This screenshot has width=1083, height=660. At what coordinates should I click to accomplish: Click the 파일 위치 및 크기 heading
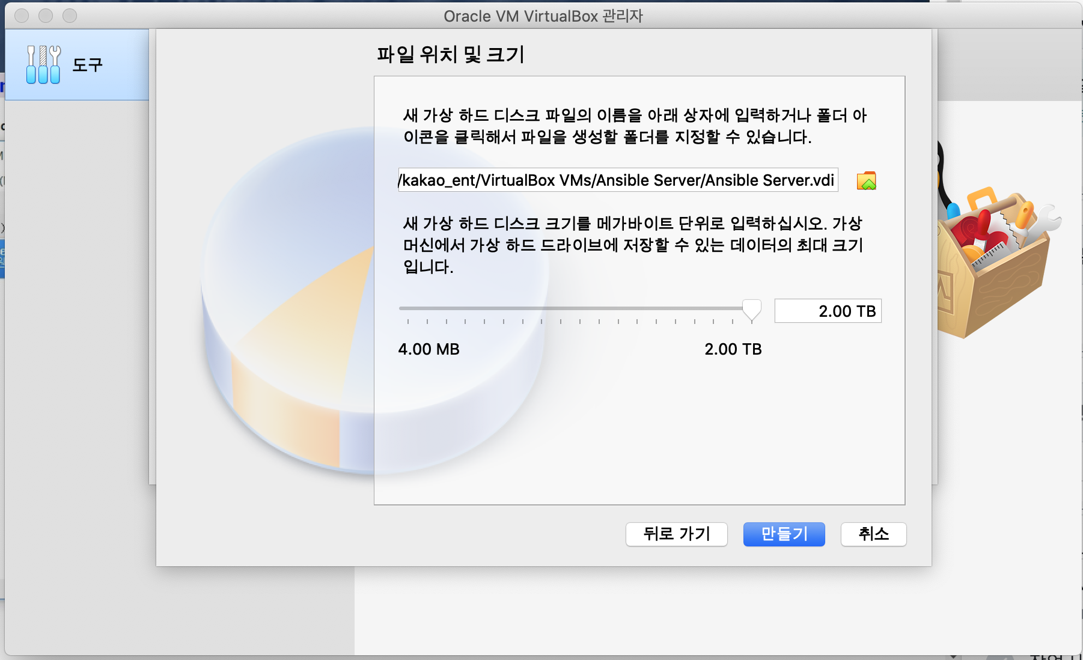tap(451, 55)
